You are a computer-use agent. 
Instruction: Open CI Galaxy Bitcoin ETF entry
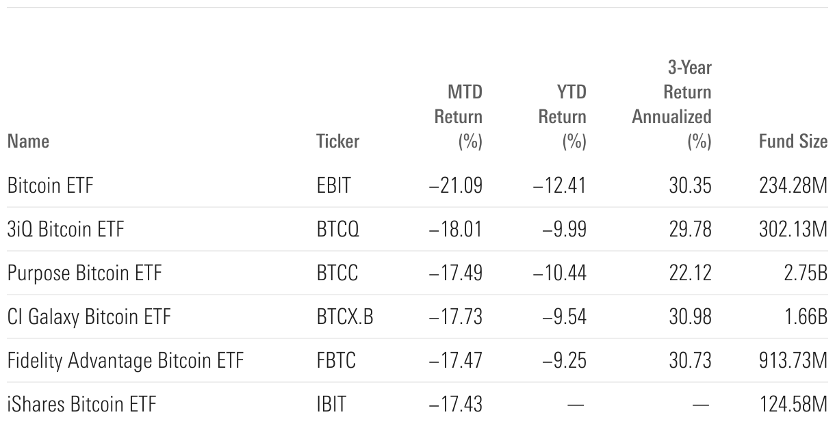[x=88, y=316]
